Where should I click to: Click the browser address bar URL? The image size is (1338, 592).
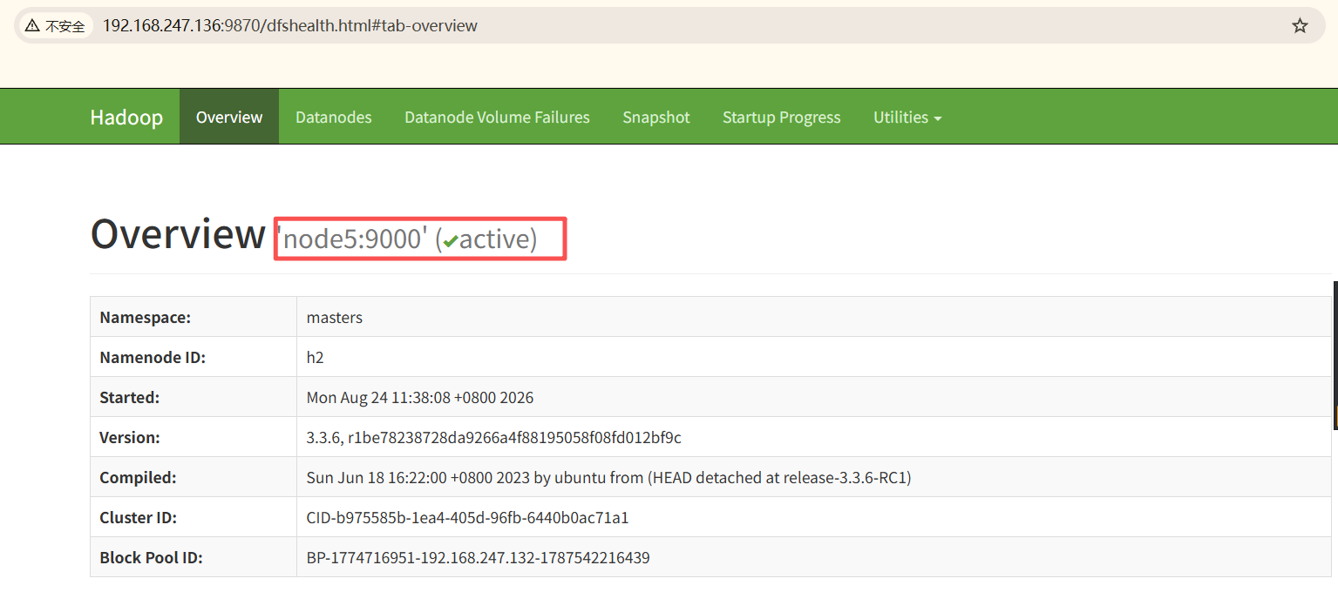pos(290,25)
